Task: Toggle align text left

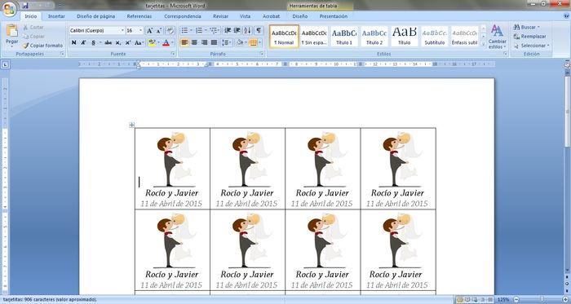Action: (x=184, y=42)
